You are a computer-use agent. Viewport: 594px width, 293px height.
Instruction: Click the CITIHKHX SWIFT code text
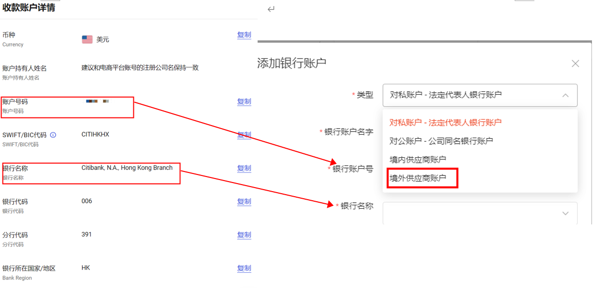pyautogui.click(x=95, y=135)
